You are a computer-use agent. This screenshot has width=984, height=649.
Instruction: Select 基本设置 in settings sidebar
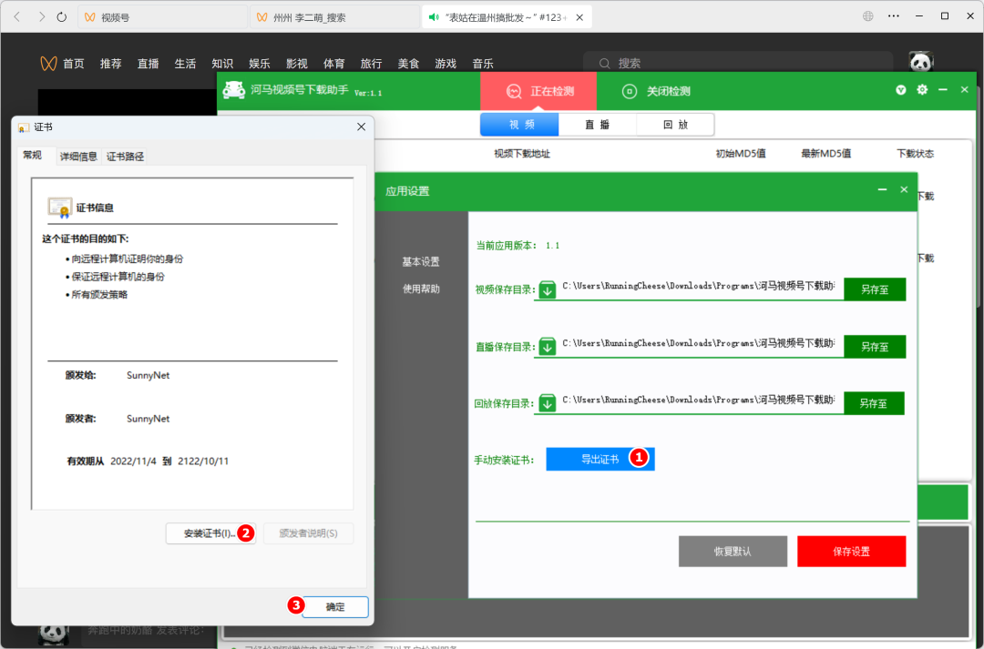pos(421,261)
